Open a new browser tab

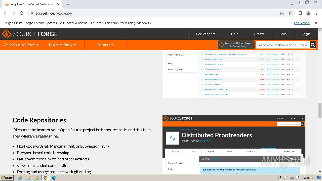pyautogui.click(x=68, y=4)
